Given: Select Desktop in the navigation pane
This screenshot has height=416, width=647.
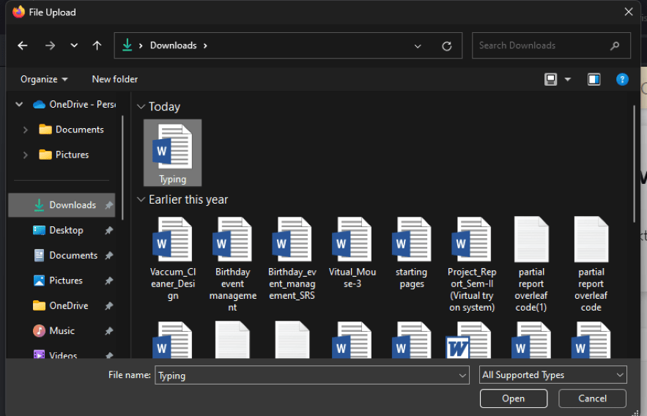Looking at the screenshot, I should 66,230.
